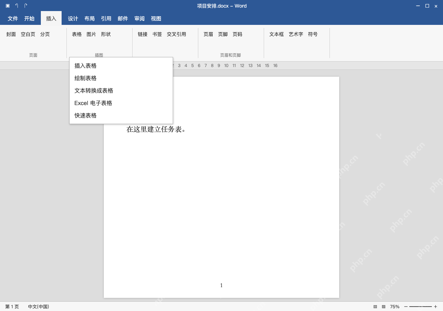443x311 pixels.
Task: Insert a 图片 from the ribbon
Action: coord(91,34)
